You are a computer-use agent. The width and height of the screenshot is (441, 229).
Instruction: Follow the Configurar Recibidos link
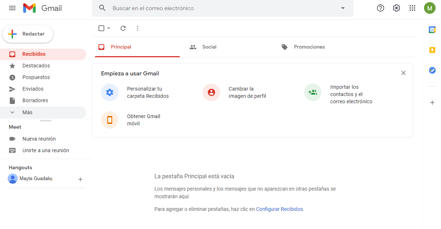[x=280, y=209]
